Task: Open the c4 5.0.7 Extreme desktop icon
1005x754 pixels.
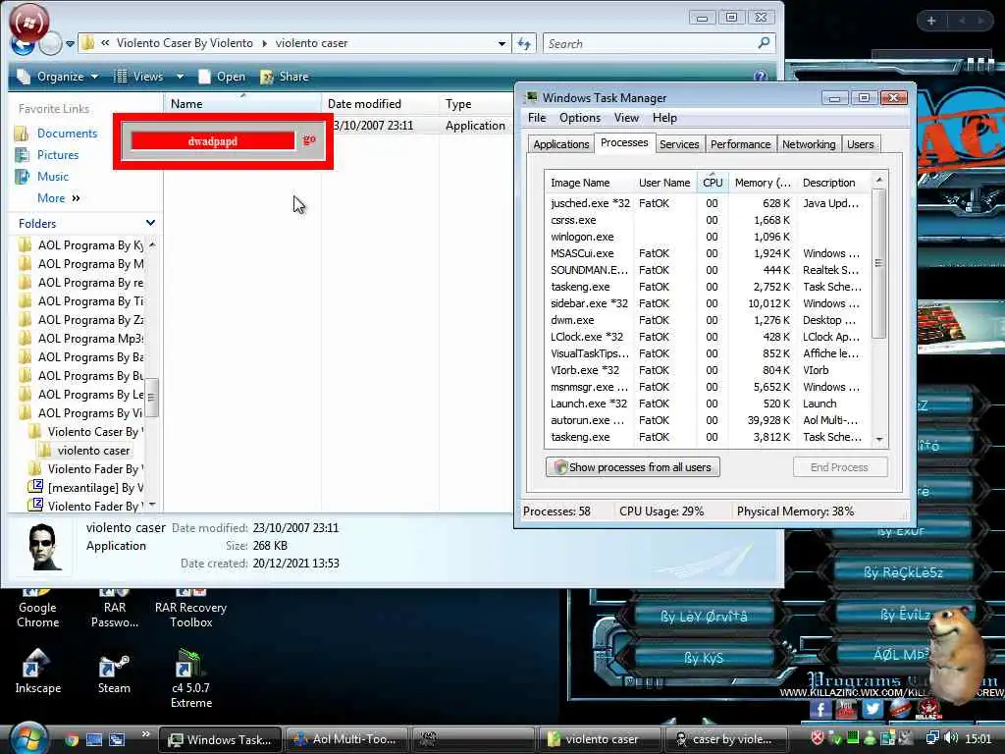Action: (x=191, y=677)
